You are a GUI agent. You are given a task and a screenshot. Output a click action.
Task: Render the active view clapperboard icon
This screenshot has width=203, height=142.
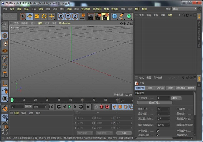[x=91, y=17]
